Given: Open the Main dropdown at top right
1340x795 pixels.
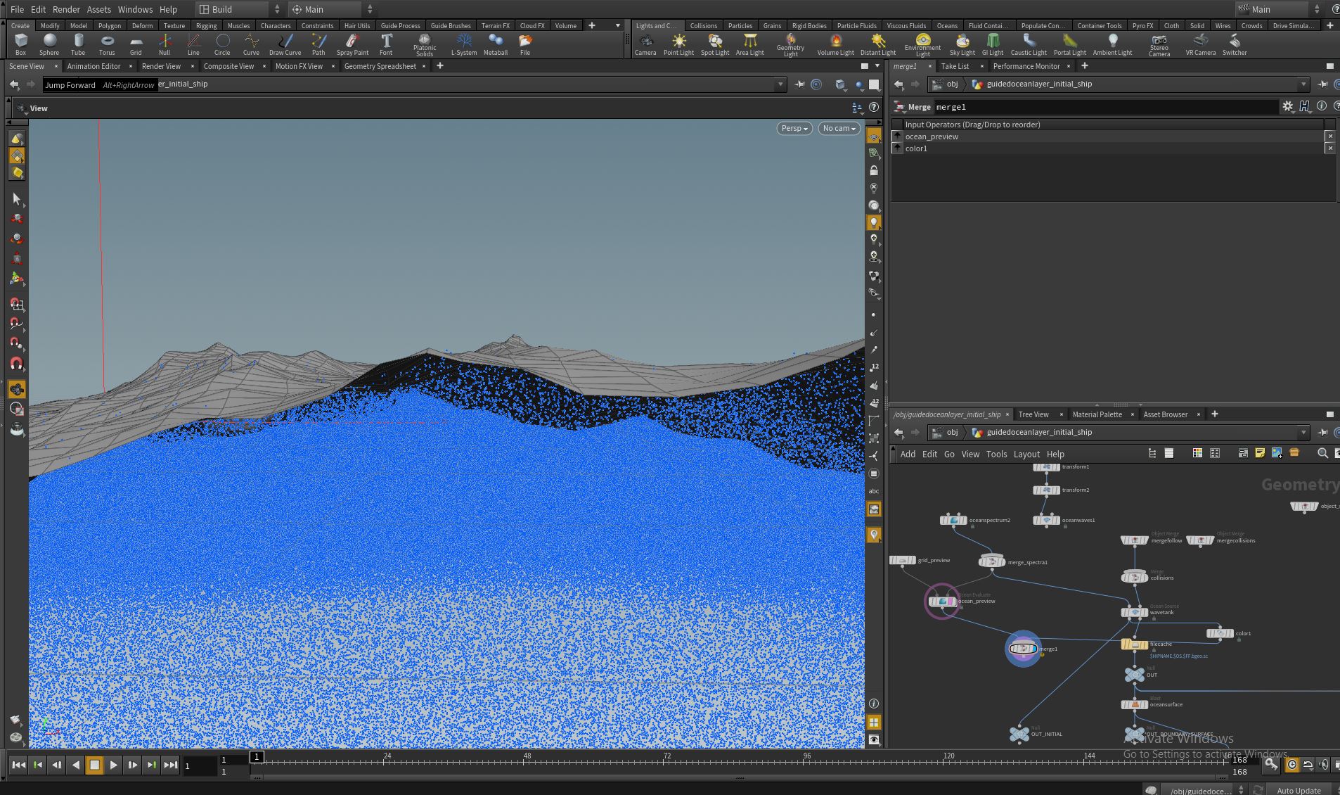Looking at the screenshot, I should pos(1278,9).
